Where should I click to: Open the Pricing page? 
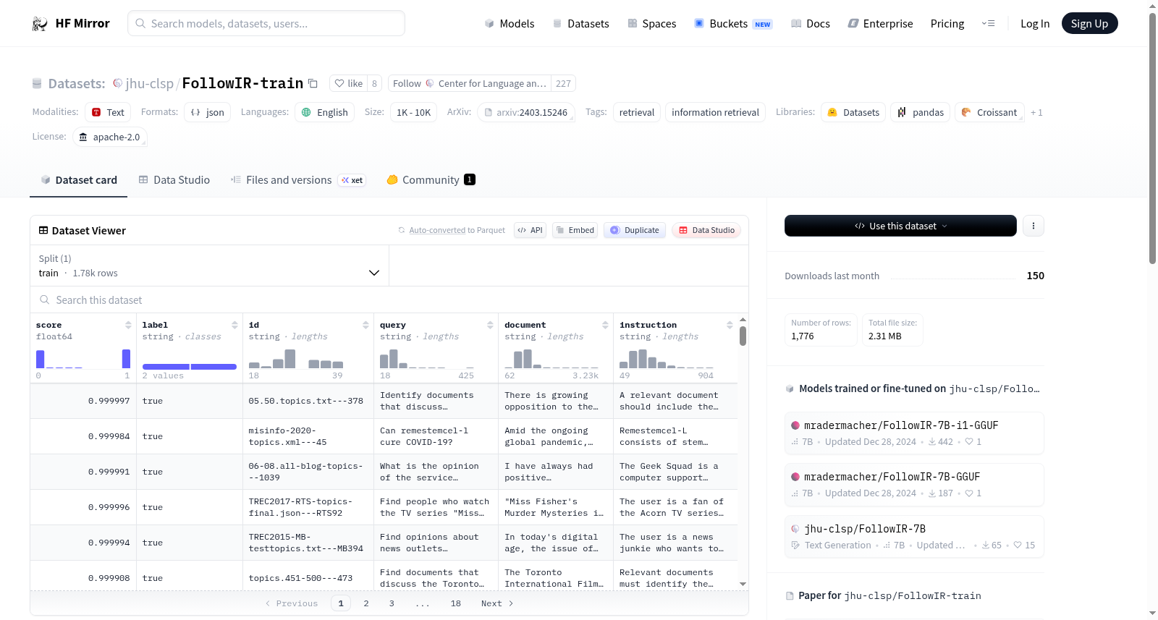tap(947, 24)
